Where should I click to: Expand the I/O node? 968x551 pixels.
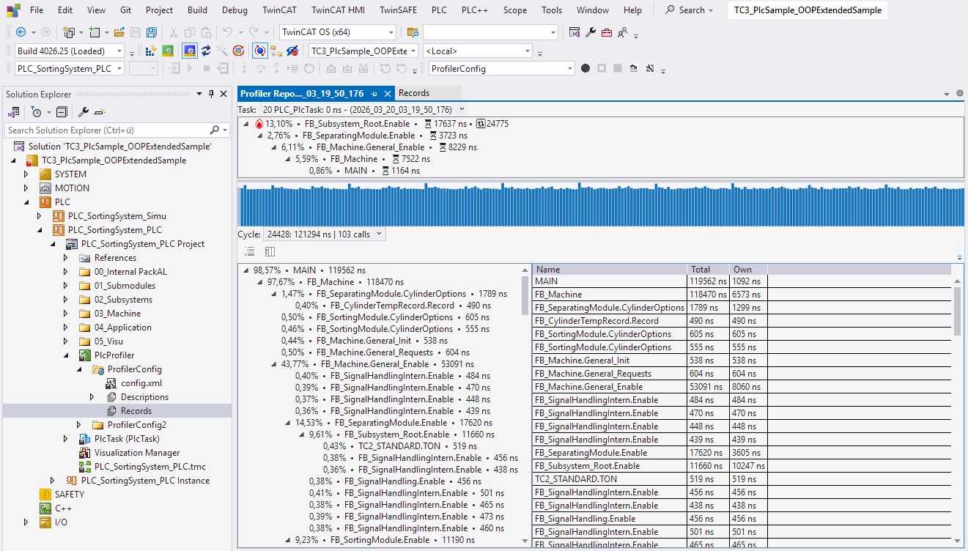26,522
